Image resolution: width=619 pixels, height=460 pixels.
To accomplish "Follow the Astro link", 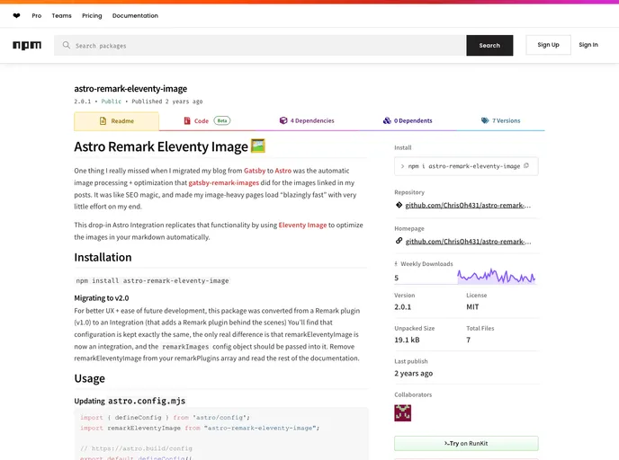I will 283,171.
